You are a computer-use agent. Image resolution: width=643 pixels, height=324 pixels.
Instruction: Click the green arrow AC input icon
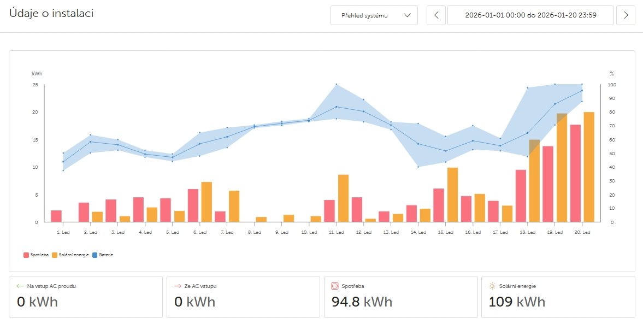(21, 286)
